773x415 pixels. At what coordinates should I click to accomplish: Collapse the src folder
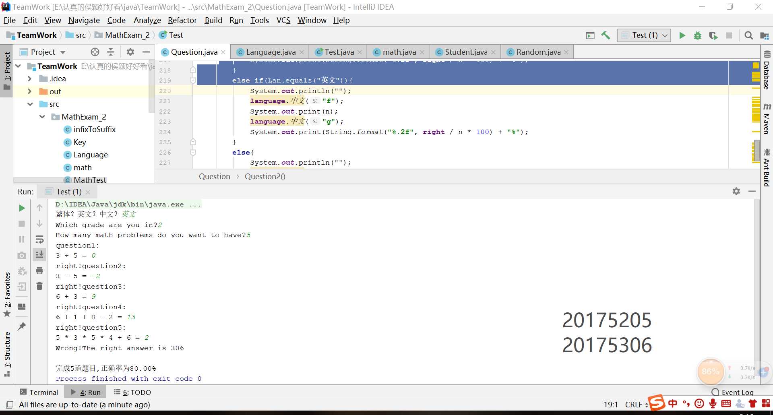(x=30, y=104)
